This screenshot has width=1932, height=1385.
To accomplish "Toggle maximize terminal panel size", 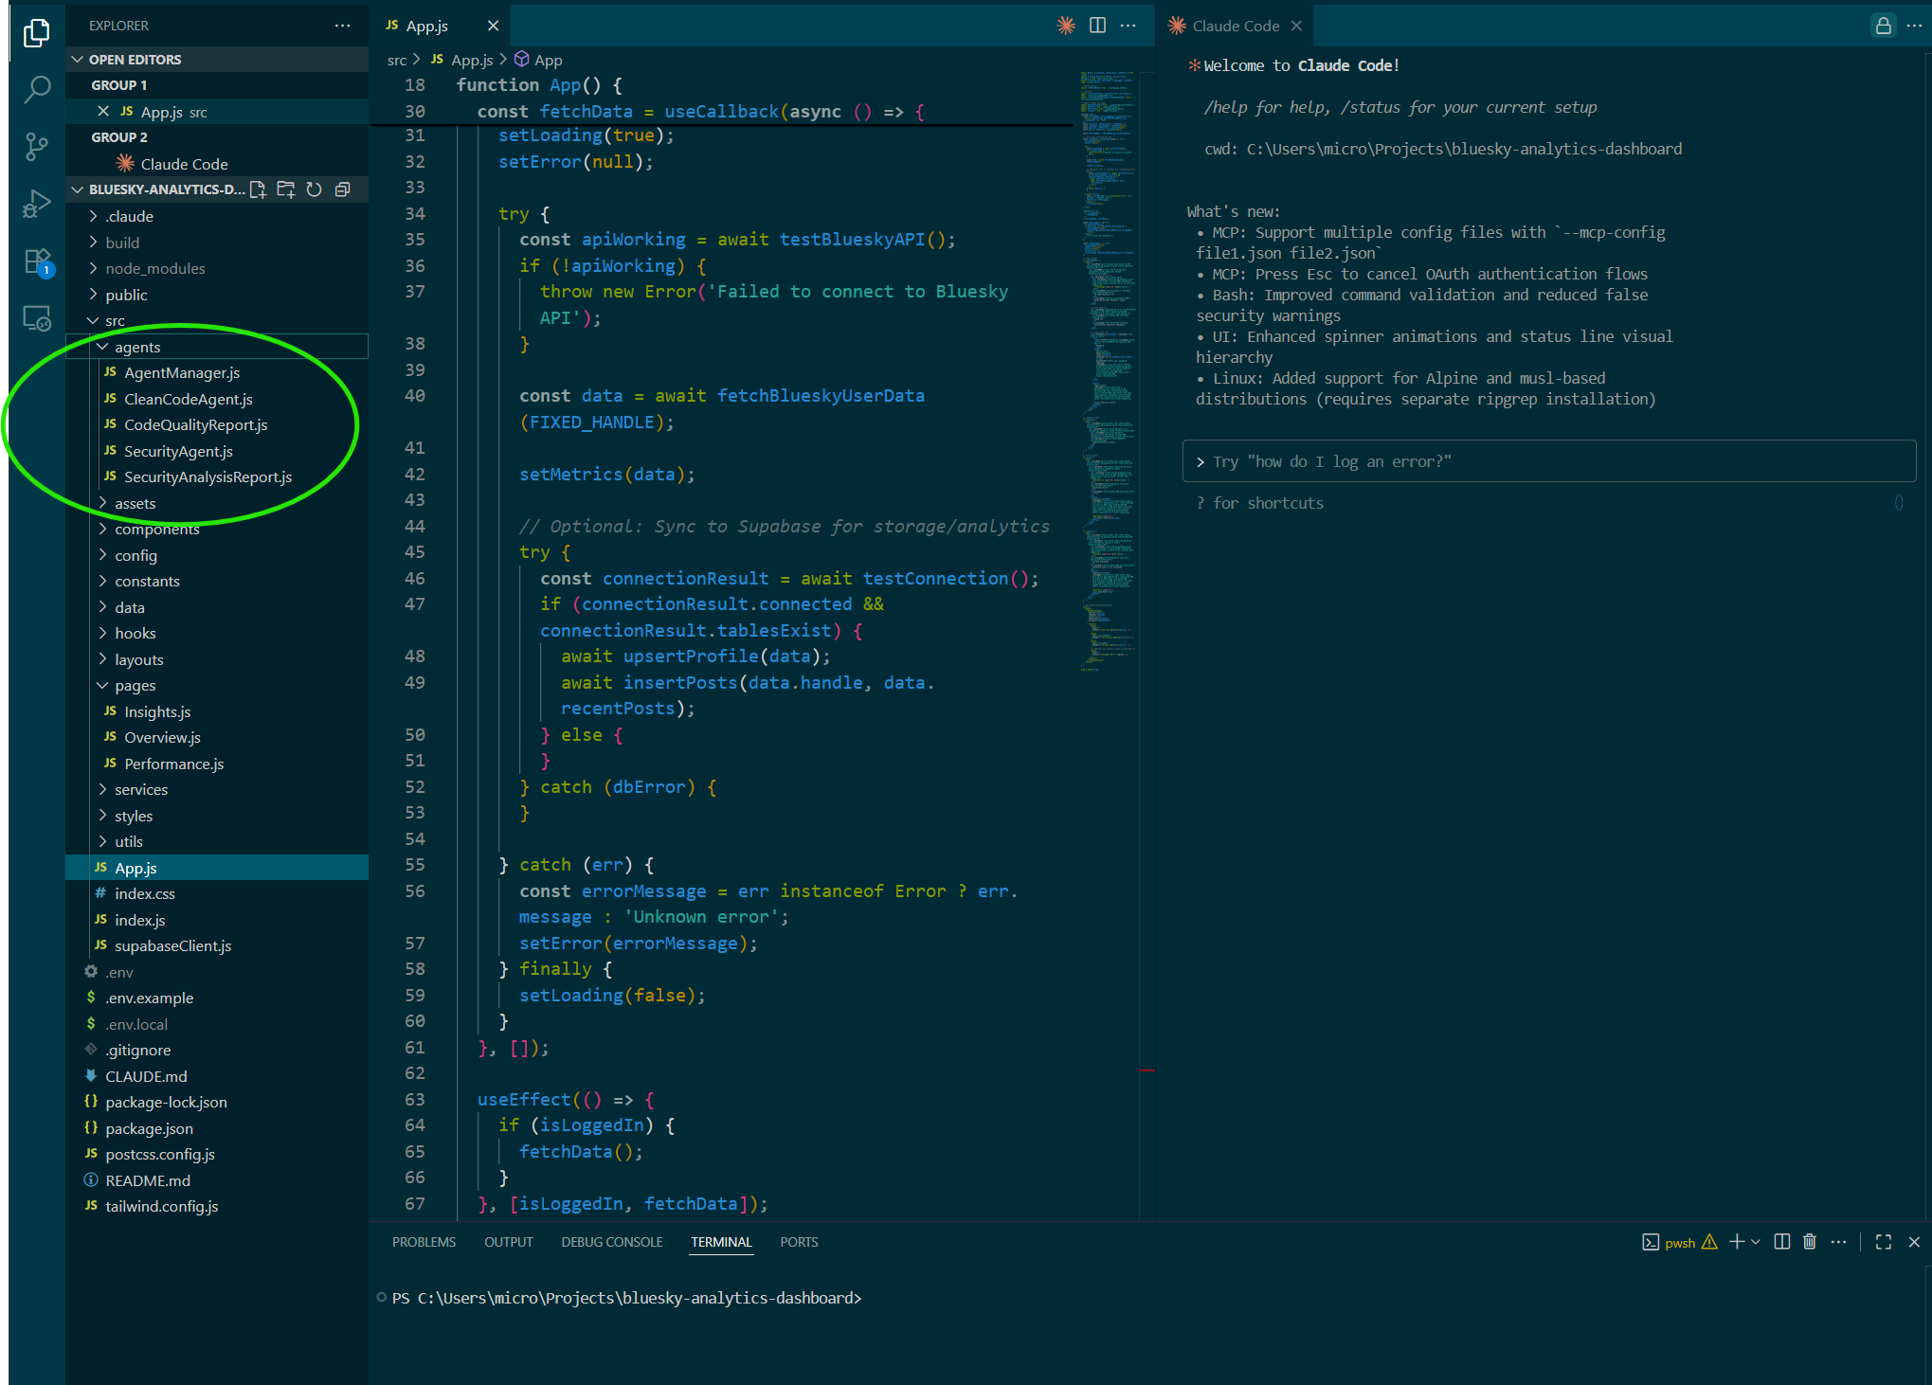I will coord(1883,1242).
